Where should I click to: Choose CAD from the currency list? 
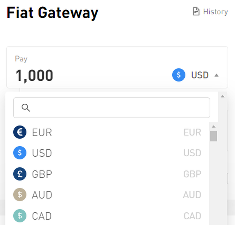click(42, 216)
